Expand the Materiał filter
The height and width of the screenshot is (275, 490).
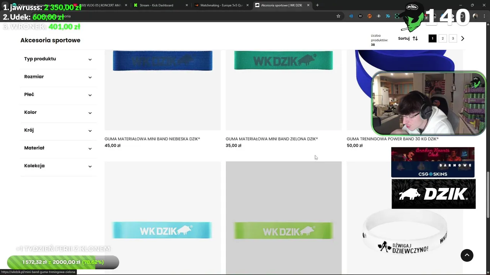58,148
